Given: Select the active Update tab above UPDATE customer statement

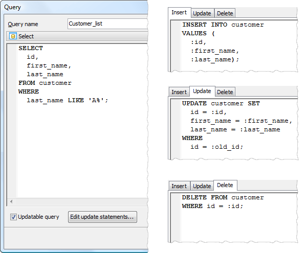Looking at the screenshot, I should [202, 91].
